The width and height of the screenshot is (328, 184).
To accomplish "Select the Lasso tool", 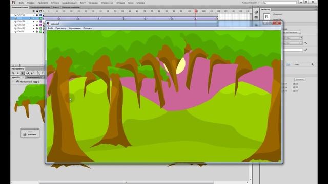I will [x=32, y=73].
